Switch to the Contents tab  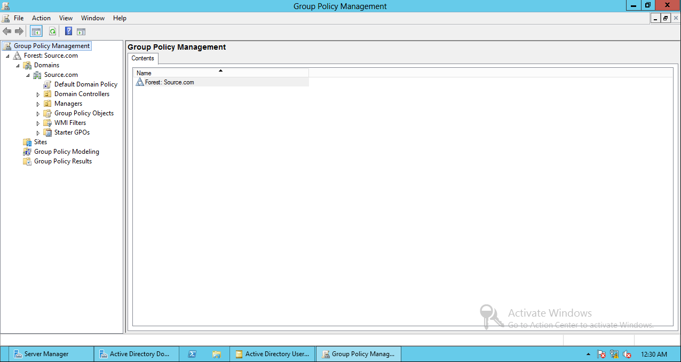coord(142,58)
